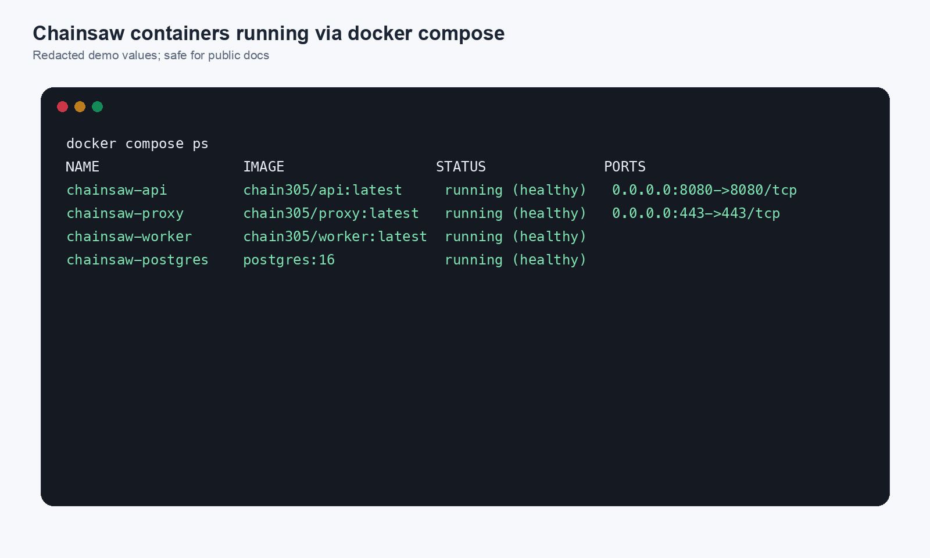The height and width of the screenshot is (558, 930).
Task: Click the STATUS column header
Action: tap(461, 167)
